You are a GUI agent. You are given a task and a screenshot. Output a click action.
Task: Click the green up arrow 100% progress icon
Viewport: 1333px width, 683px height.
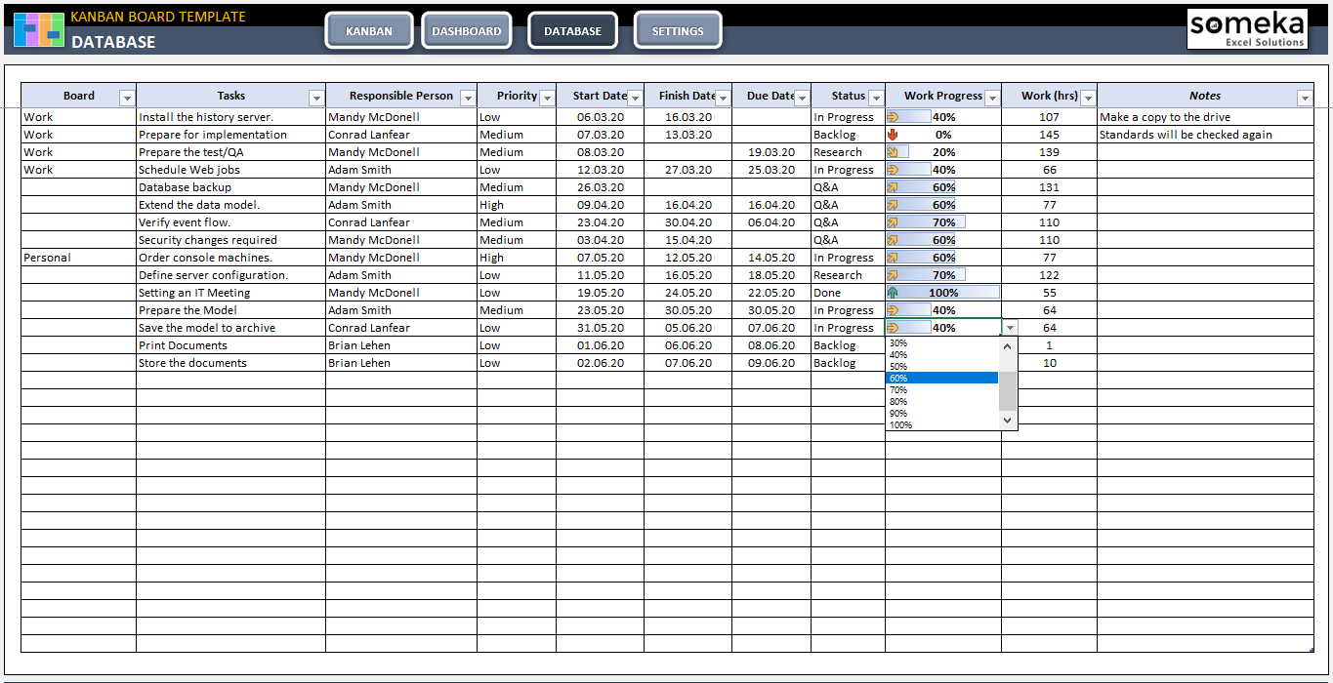pyautogui.click(x=893, y=293)
